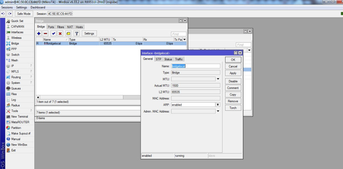Click the Find field in Bridge window
The height and width of the screenshot is (169, 343).
(x=179, y=34)
